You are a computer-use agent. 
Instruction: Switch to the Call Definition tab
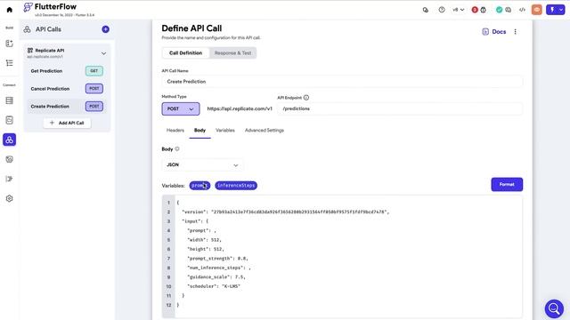(x=185, y=53)
